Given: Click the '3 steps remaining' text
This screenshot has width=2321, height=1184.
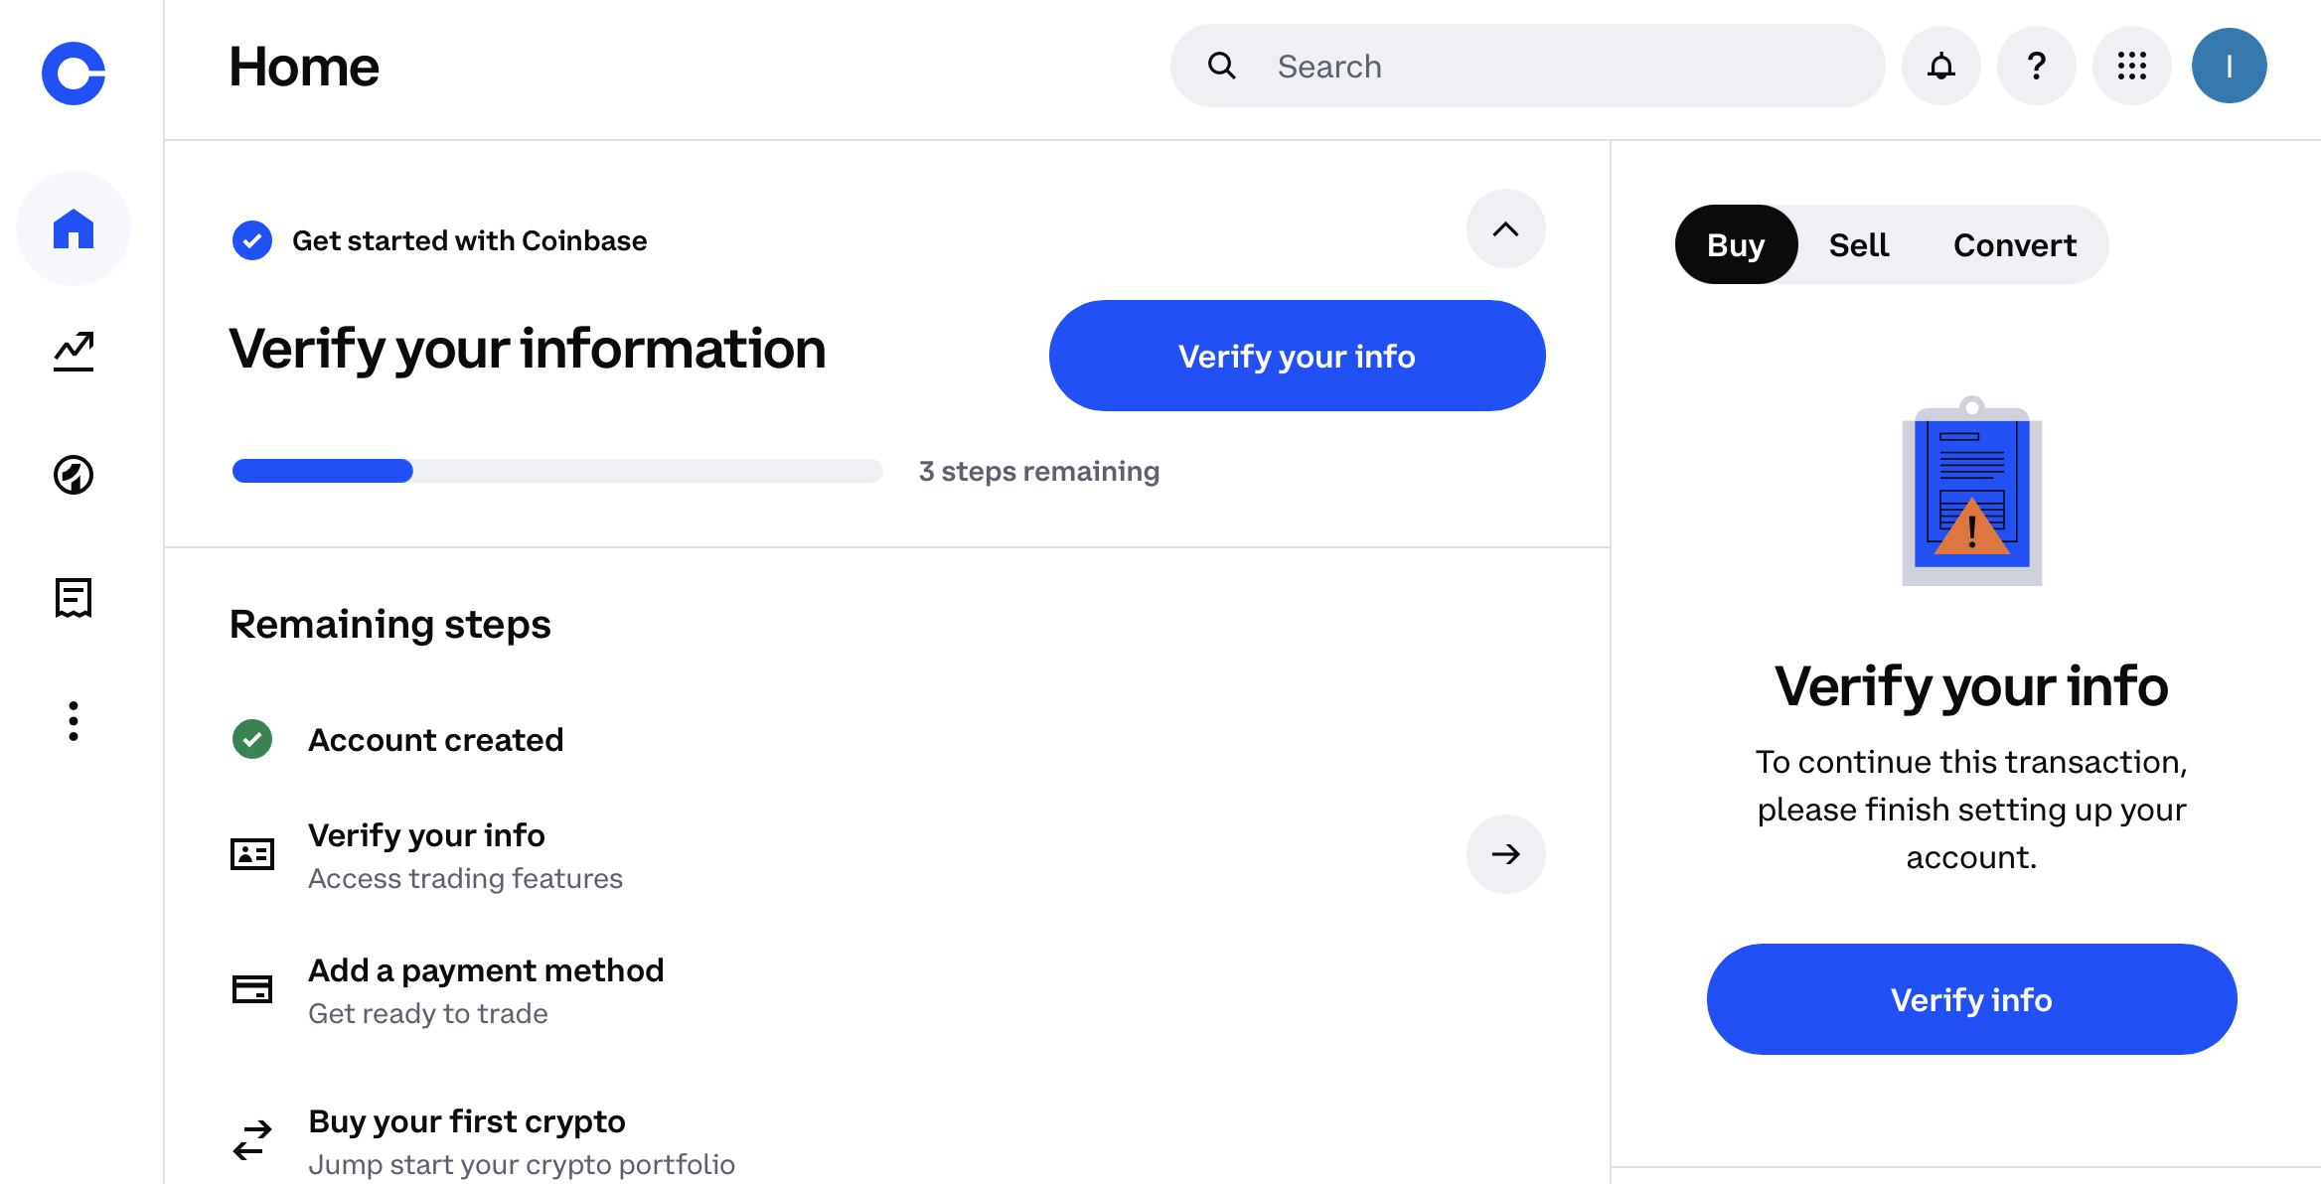Looking at the screenshot, I should click(1039, 471).
